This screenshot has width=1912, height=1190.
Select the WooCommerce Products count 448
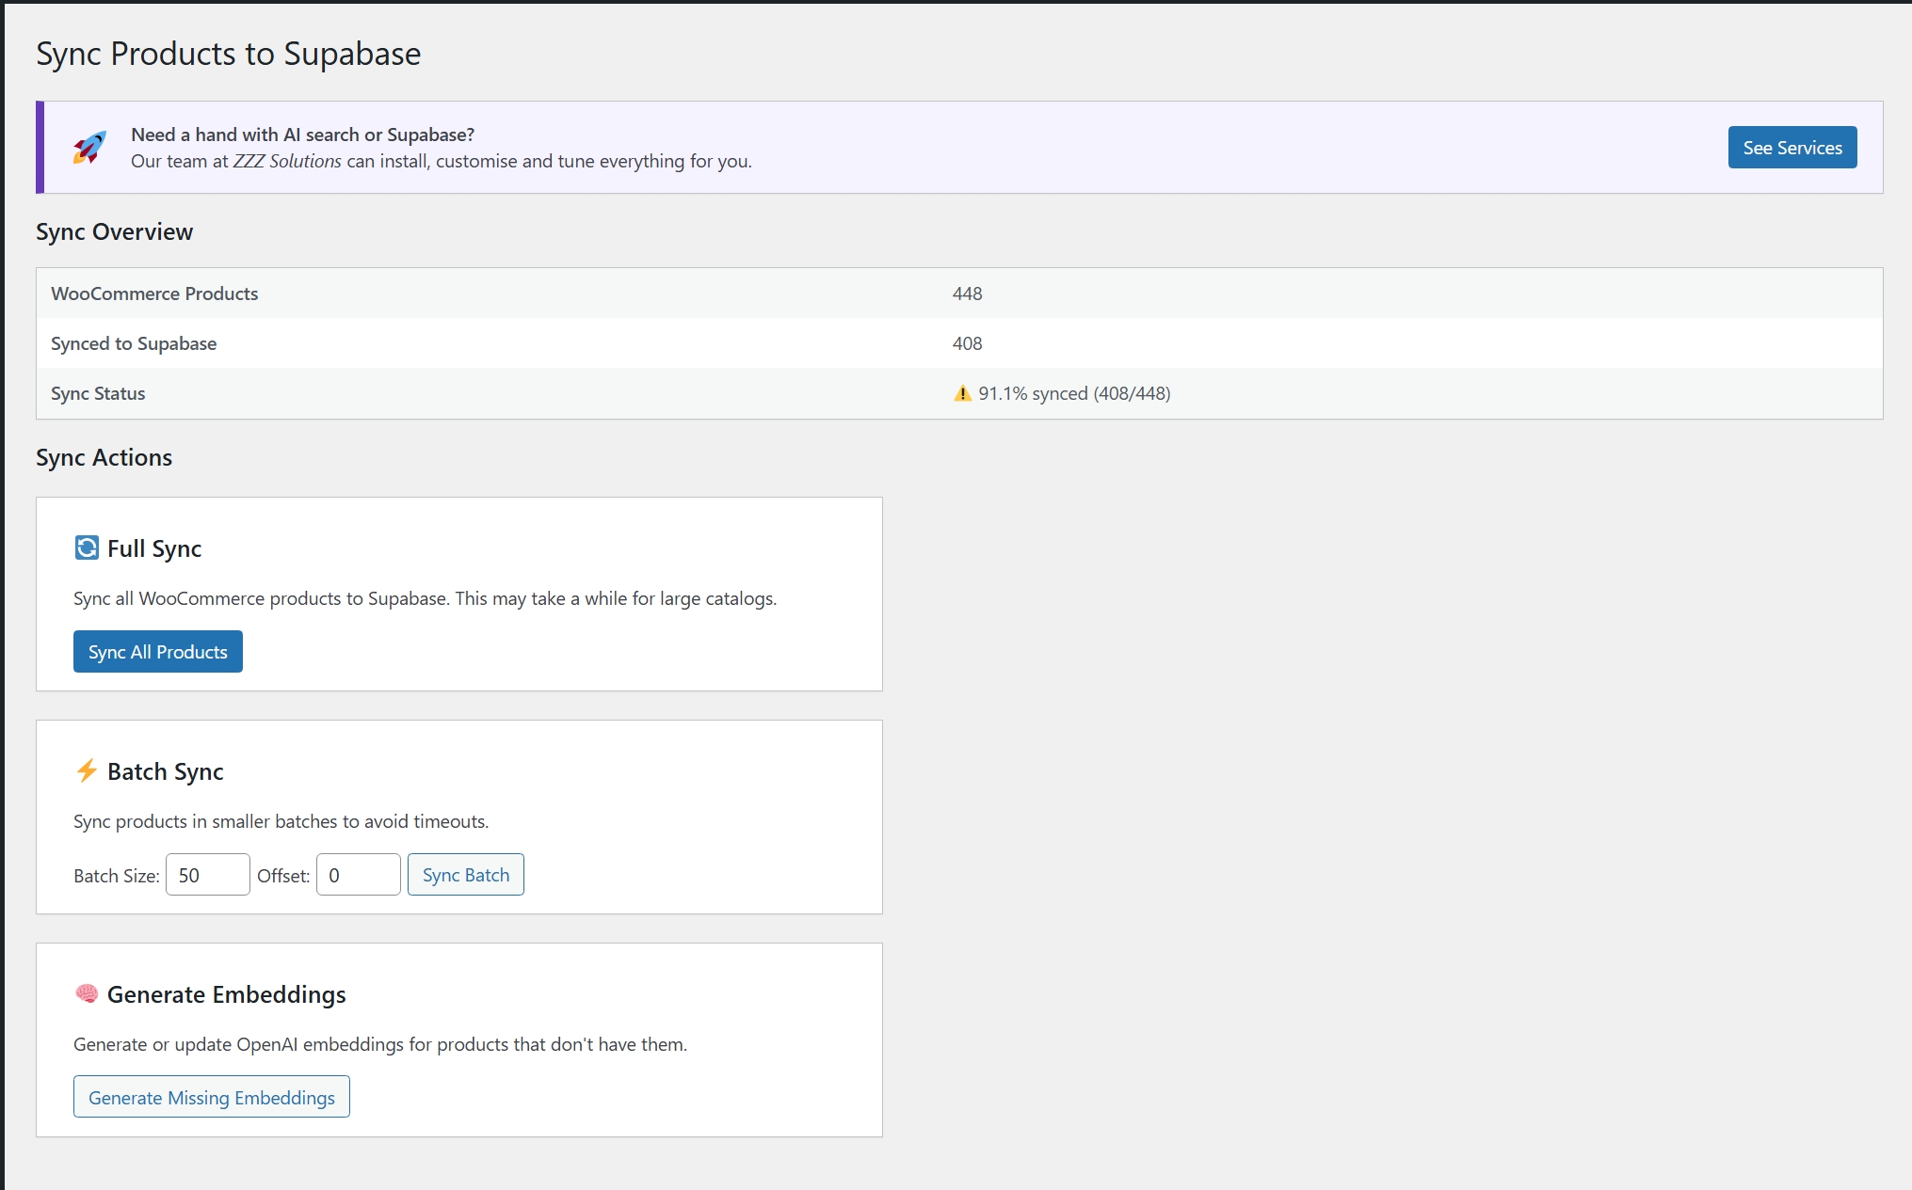[x=968, y=293]
